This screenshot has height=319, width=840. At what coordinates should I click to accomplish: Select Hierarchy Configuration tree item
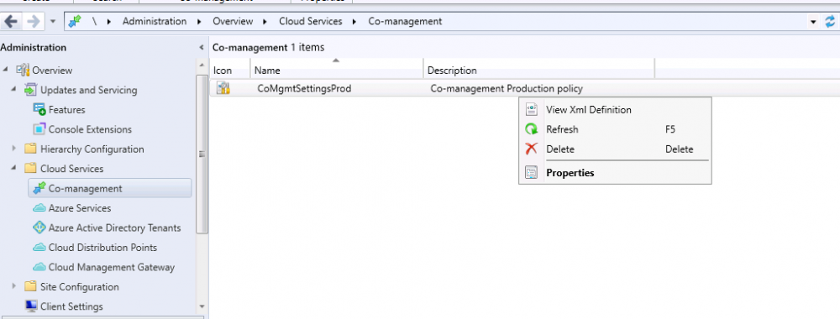[92, 149]
